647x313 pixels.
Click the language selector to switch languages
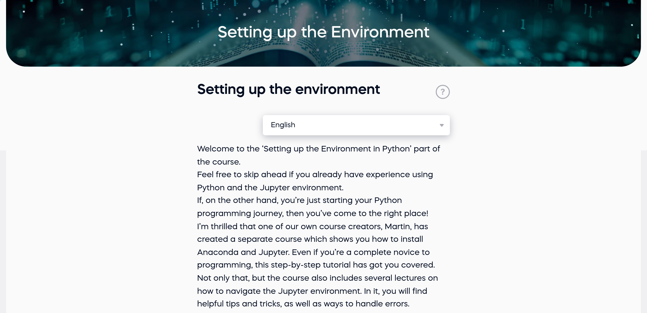pyautogui.click(x=356, y=125)
